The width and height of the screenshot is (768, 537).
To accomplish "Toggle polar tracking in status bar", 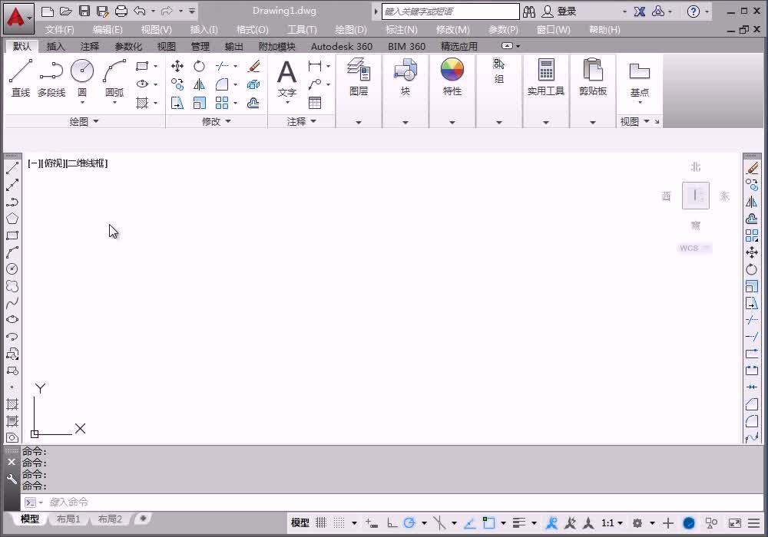I will 409,523.
